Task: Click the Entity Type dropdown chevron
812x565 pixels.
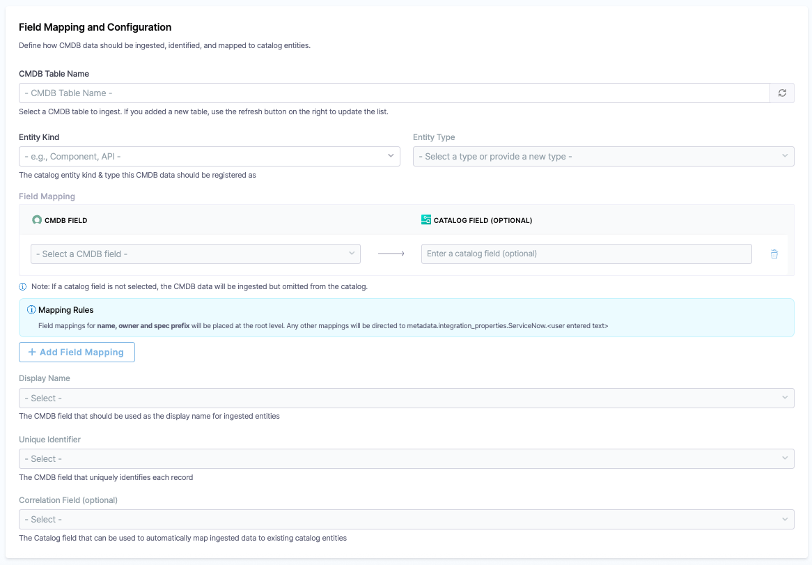Action: coord(786,156)
